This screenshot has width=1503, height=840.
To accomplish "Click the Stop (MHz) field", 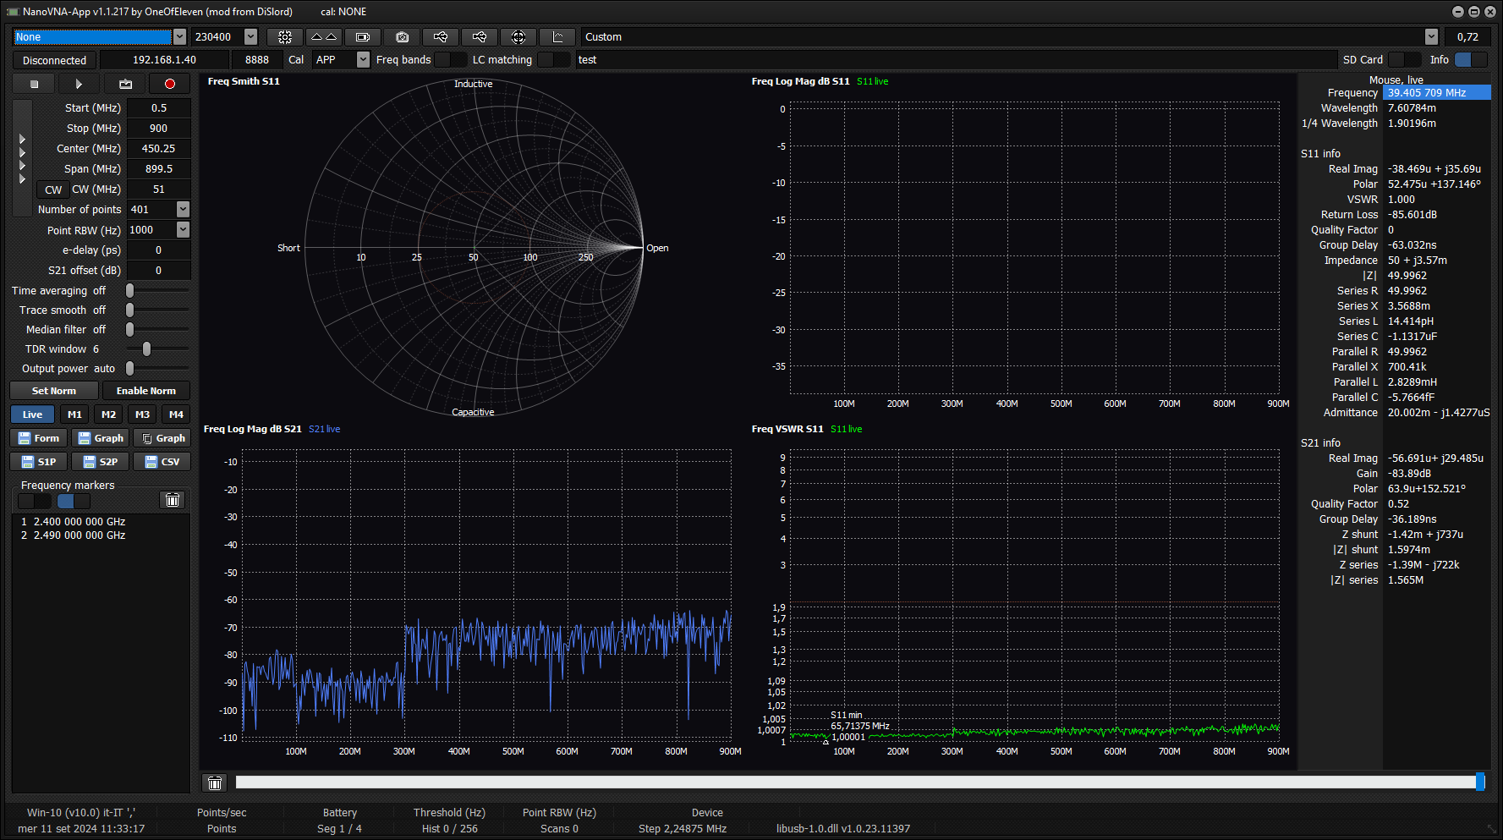I will coord(159,129).
